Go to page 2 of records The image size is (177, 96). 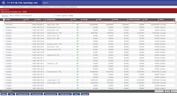167,91
